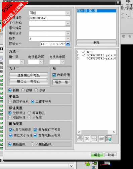Viewport: 133px width, 169px height.
Task: Click the 删除 button
Action: tap(96, 43)
